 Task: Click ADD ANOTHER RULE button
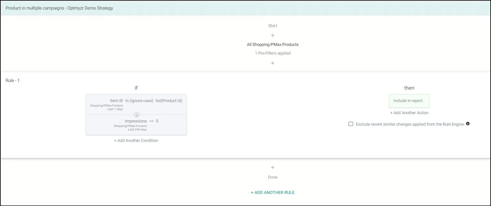click(273, 193)
